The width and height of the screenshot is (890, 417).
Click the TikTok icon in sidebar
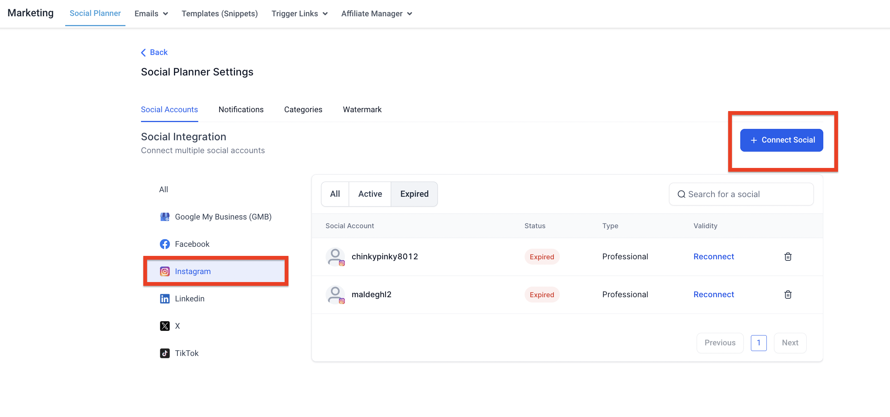point(165,353)
